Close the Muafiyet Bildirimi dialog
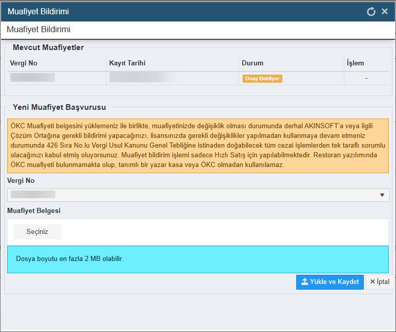Screen dimensions: 396x332 click(385, 11)
